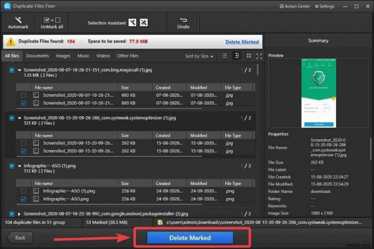Click image icon of checked magiccall 693 KB file
Screen dimensions: 374x249
pyautogui.click(x=36, y=103)
